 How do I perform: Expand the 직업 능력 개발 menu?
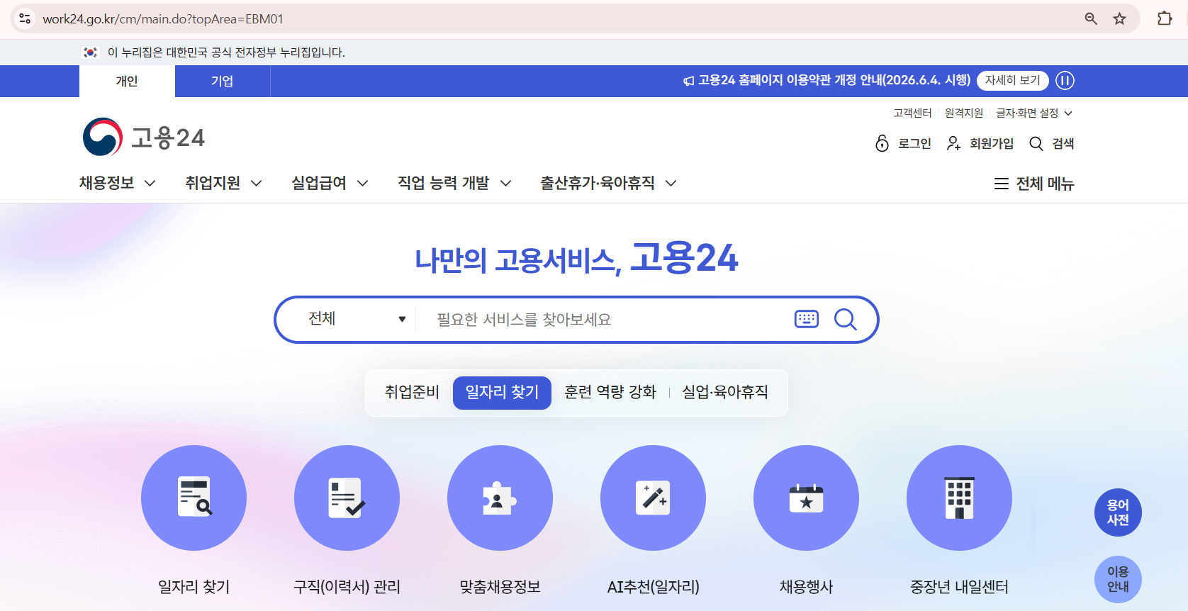click(x=454, y=183)
